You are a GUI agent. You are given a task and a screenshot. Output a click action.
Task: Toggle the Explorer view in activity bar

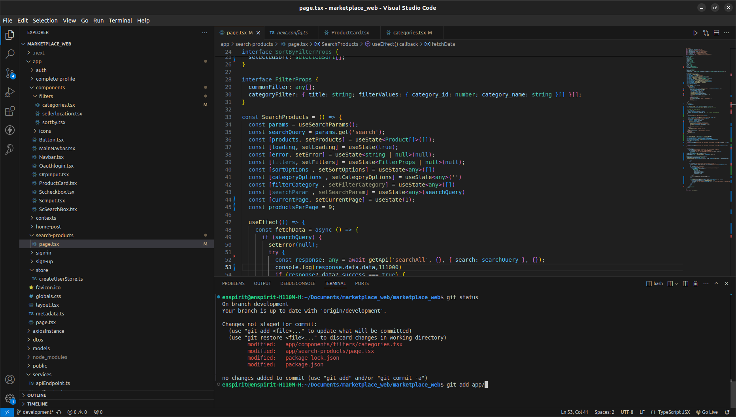point(10,35)
